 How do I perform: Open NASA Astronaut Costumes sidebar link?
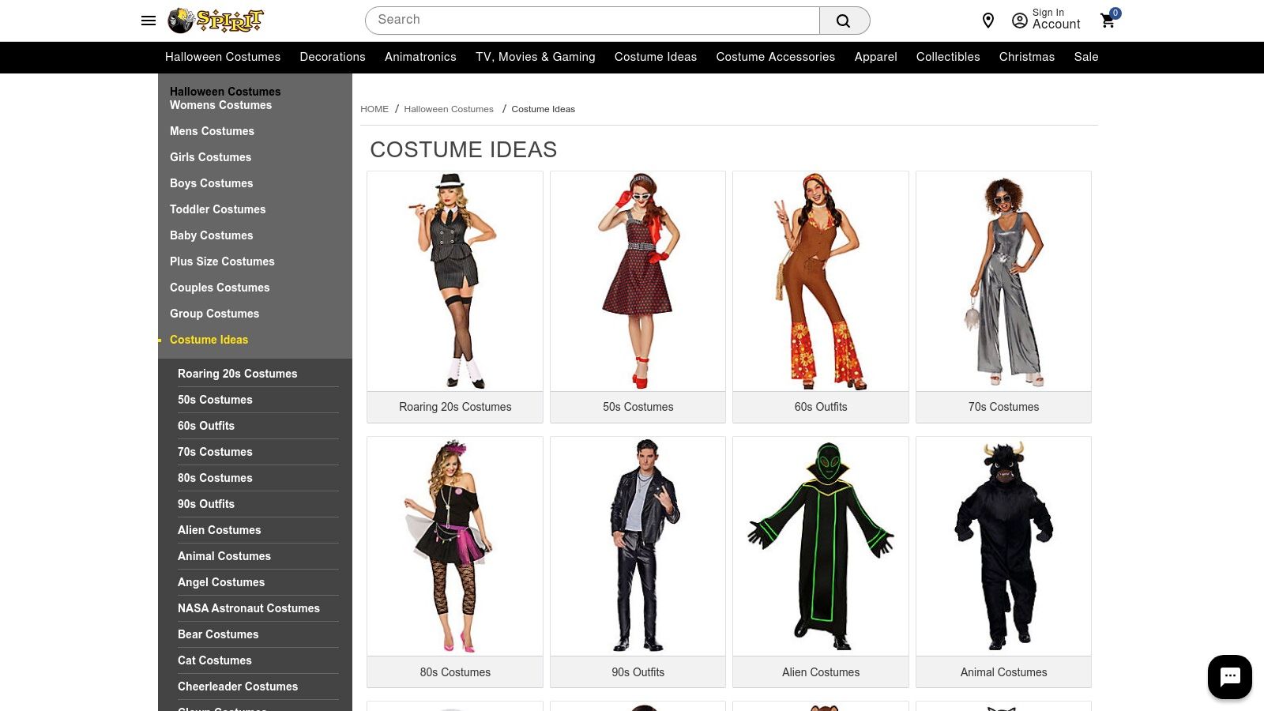pyautogui.click(x=249, y=608)
